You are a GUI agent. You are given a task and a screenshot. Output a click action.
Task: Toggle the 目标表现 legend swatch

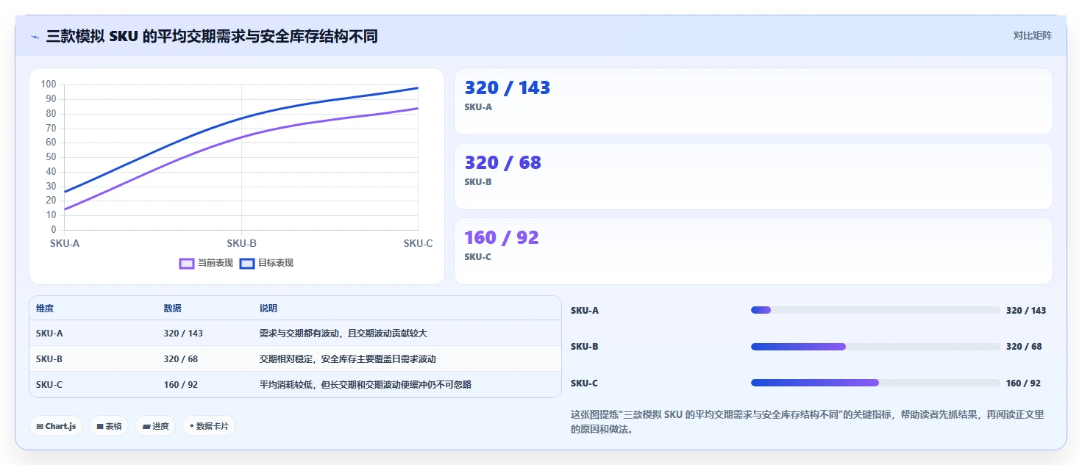click(247, 263)
